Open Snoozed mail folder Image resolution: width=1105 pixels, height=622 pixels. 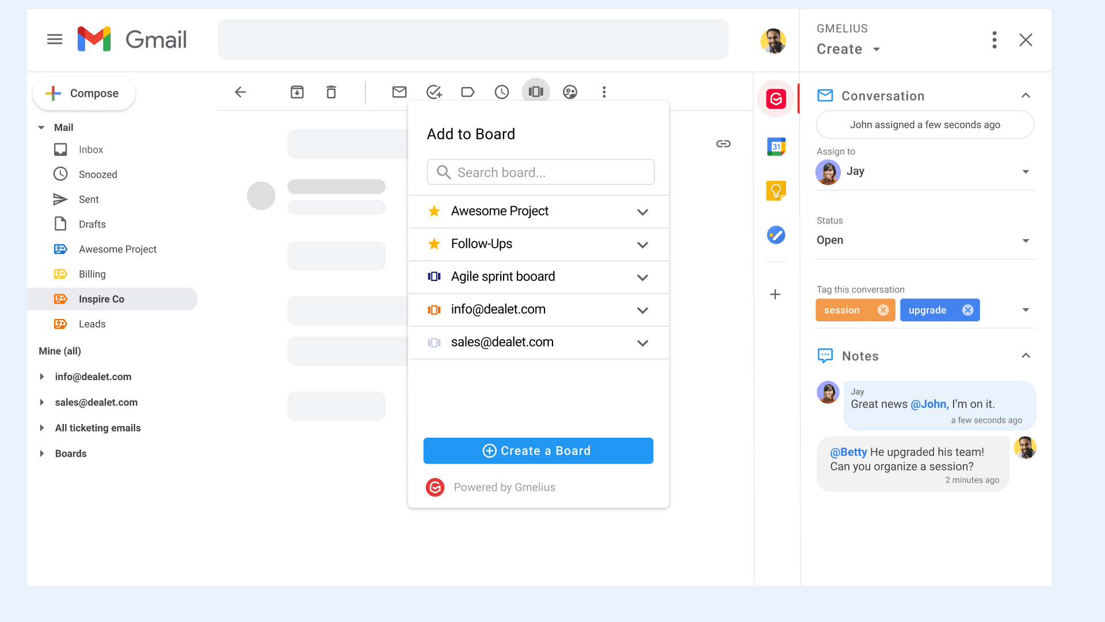pyautogui.click(x=98, y=175)
